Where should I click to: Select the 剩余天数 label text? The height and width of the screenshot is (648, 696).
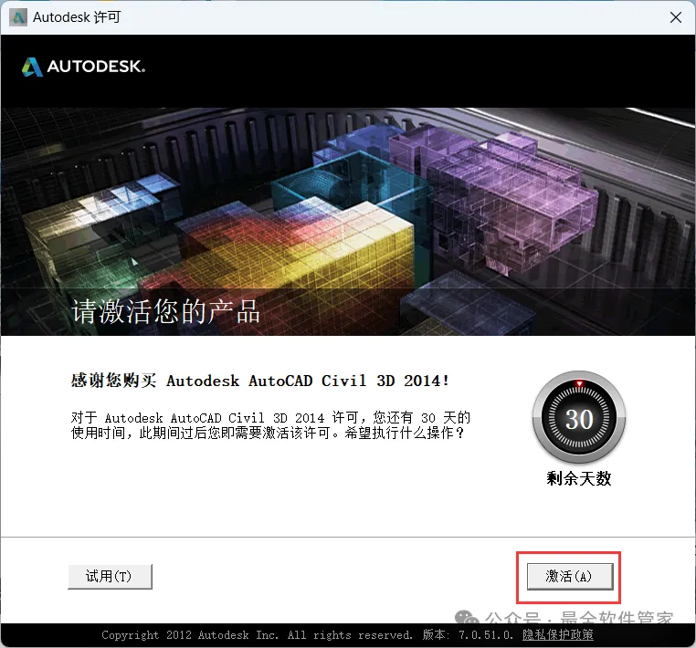[579, 478]
